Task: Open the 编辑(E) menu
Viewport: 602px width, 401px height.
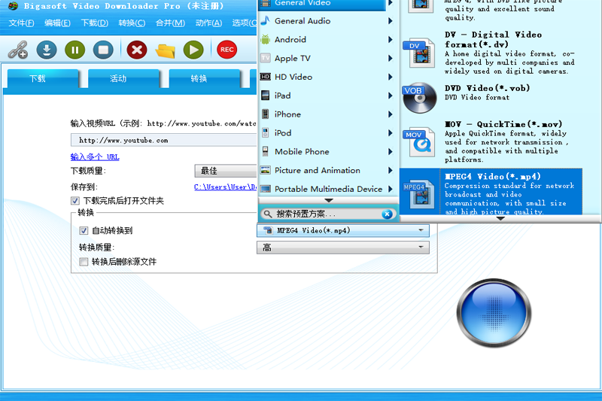Action: (x=58, y=23)
